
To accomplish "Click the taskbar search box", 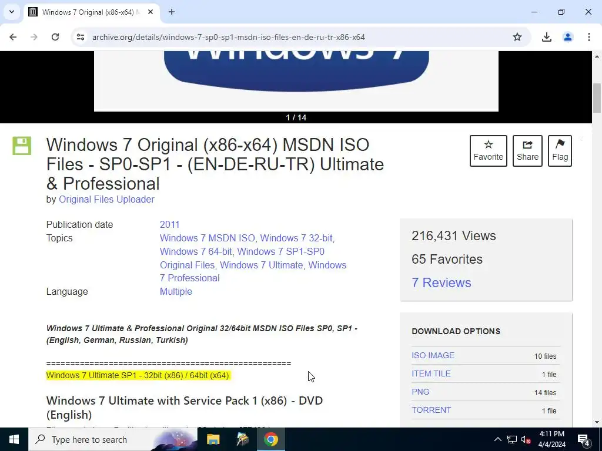I will click(113, 439).
